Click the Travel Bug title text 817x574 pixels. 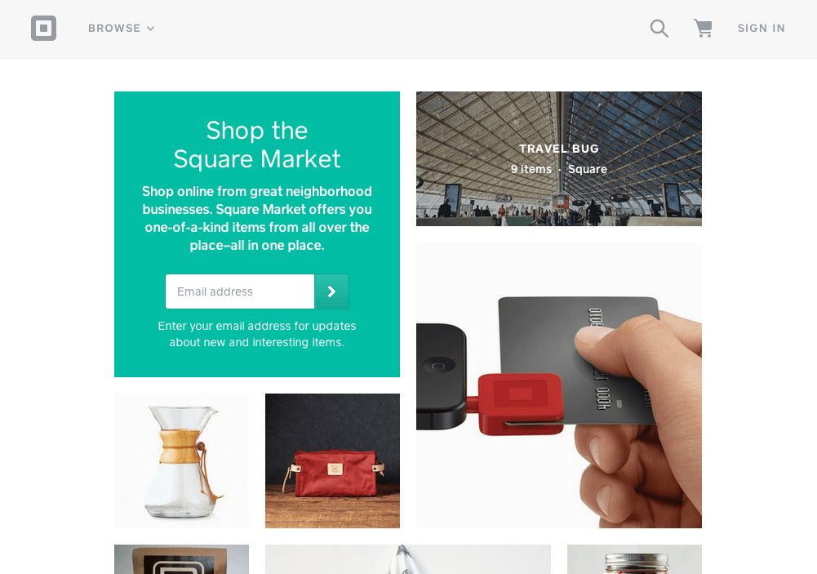tap(558, 149)
